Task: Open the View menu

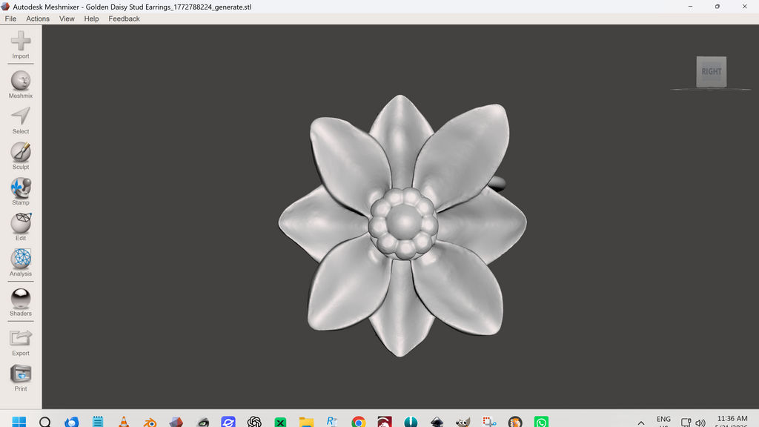Action: point(67,19)
